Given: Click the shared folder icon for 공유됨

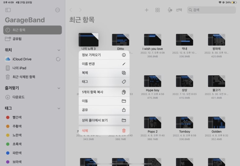Looking at the screenshot, I should point(8,39).
